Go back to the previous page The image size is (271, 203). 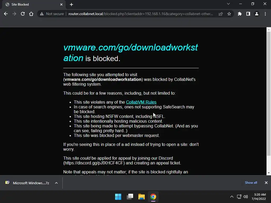[6, 14]
